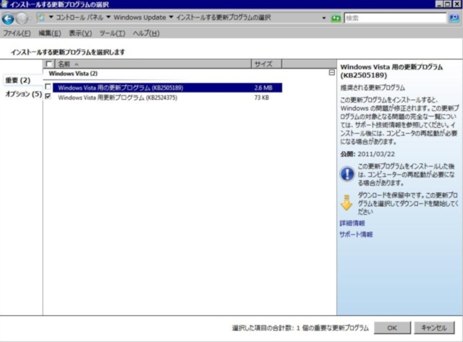This screenshot has height=342, width=463.
Task: Click the 選択した項目の合計数 summary text
Action: (x=300, y=328)
